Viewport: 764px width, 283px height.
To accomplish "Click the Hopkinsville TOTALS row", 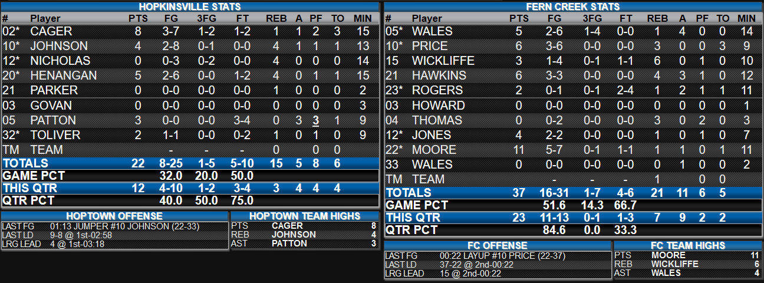I will (x=190, y=163).
